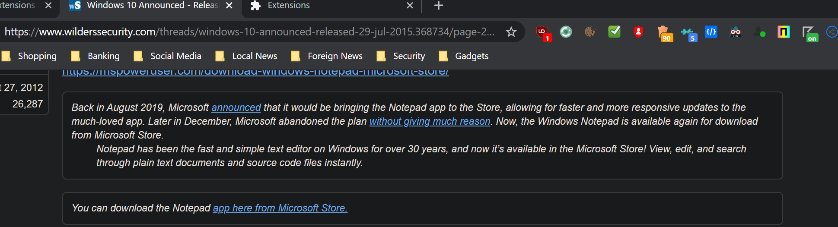This screenshot has width=838, height=227.
Task: Click the rainbow-bordered N extension icon
Action: coord(784,32)
